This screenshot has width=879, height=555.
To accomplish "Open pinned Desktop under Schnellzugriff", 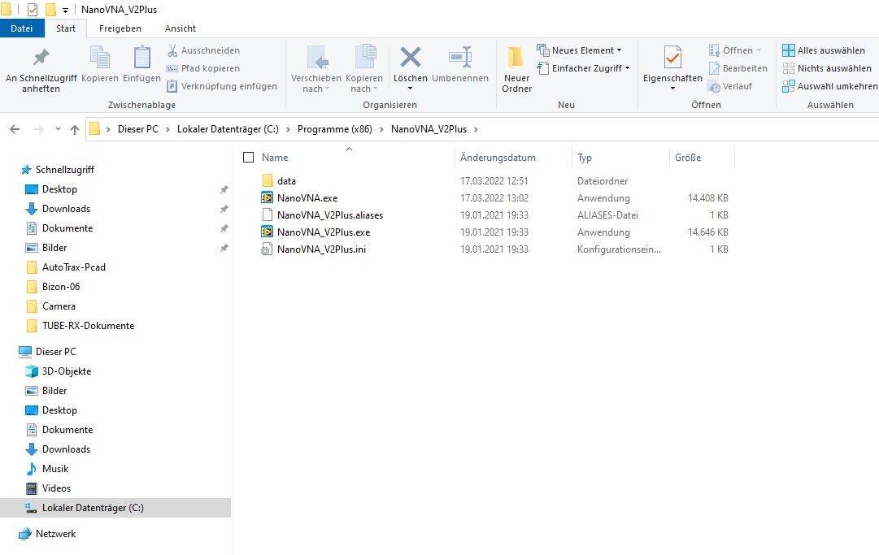I will tap(59, 189).
